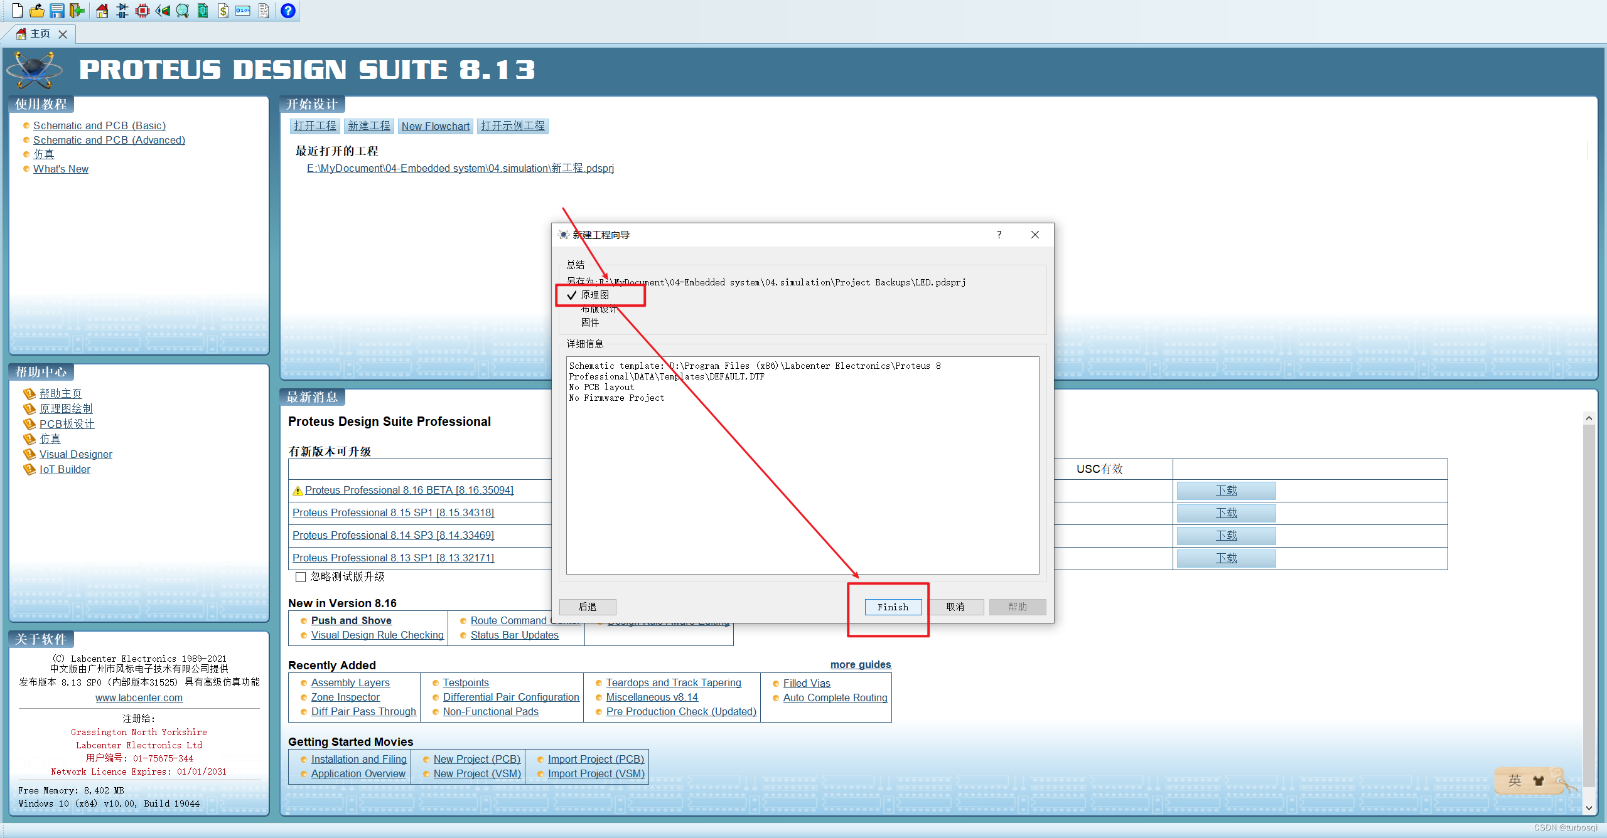Open the 3D Visualizer toolbar icon

click(x=163, y=11)
